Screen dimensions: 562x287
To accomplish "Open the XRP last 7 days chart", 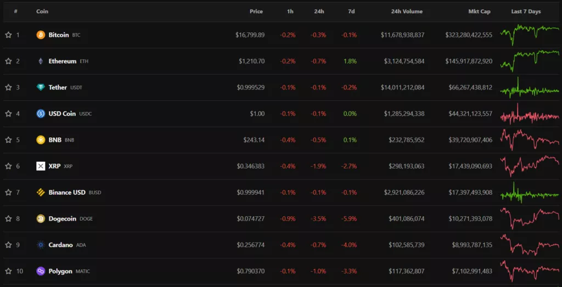I will [529, 166].
